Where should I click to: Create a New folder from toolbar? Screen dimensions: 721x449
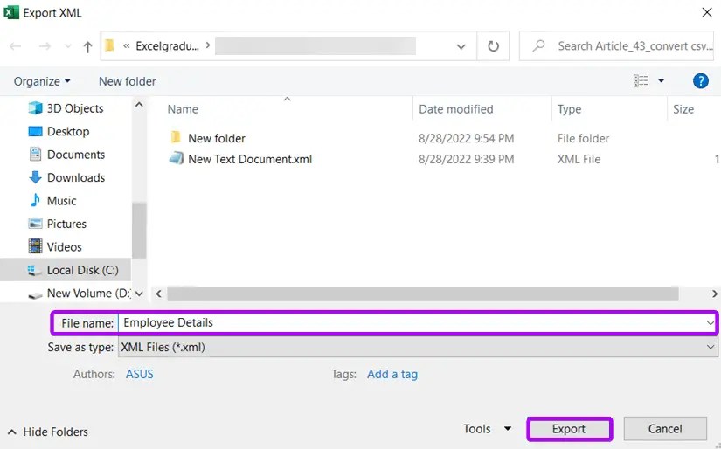128,81
